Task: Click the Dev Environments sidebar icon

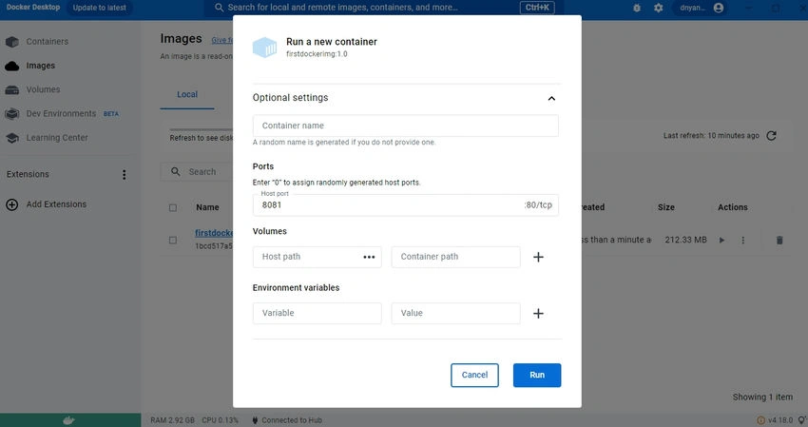Action: (x=11, y=114)
